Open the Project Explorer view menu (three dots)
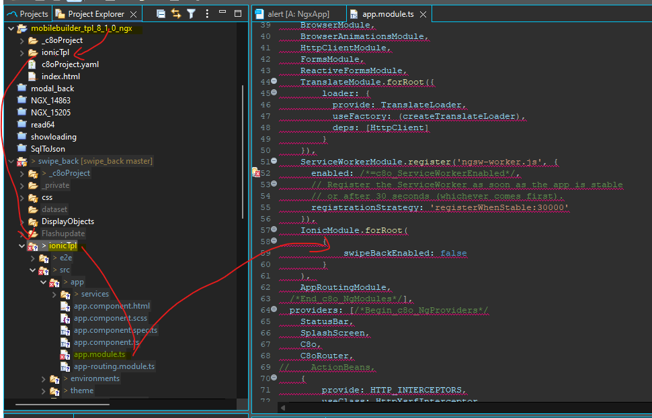This screenshot has height=418, width=652. click(206, 13)
